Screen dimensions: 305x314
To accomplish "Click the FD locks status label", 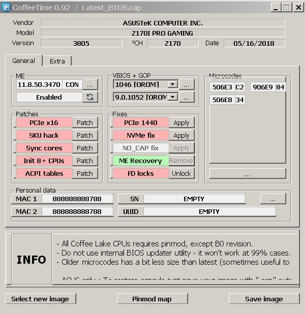I will click(x=141, y=173).
